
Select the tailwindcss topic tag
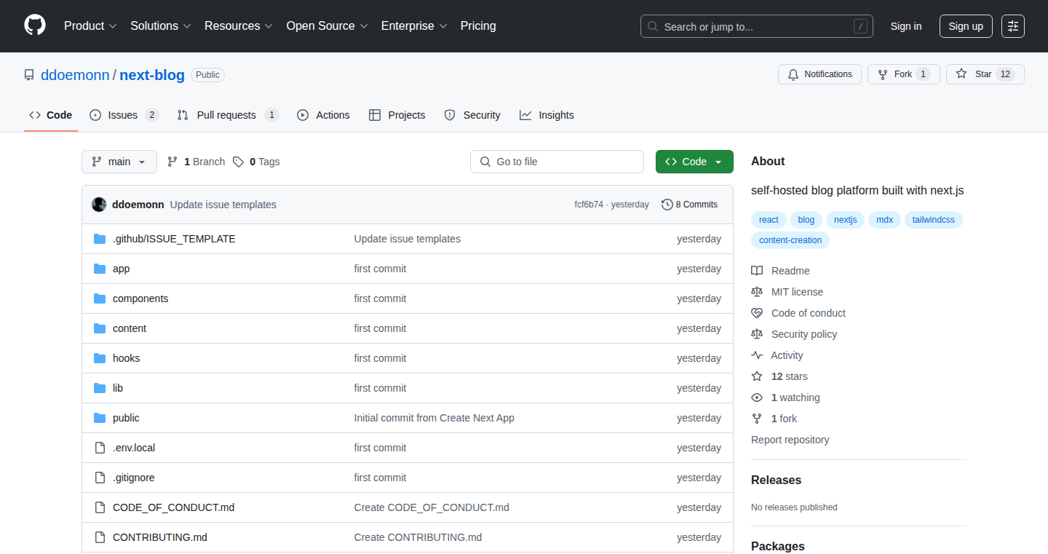point(934,220)
